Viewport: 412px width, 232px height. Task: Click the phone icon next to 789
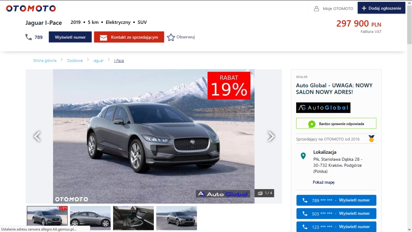pyautogui.click(x=28, y=37)
